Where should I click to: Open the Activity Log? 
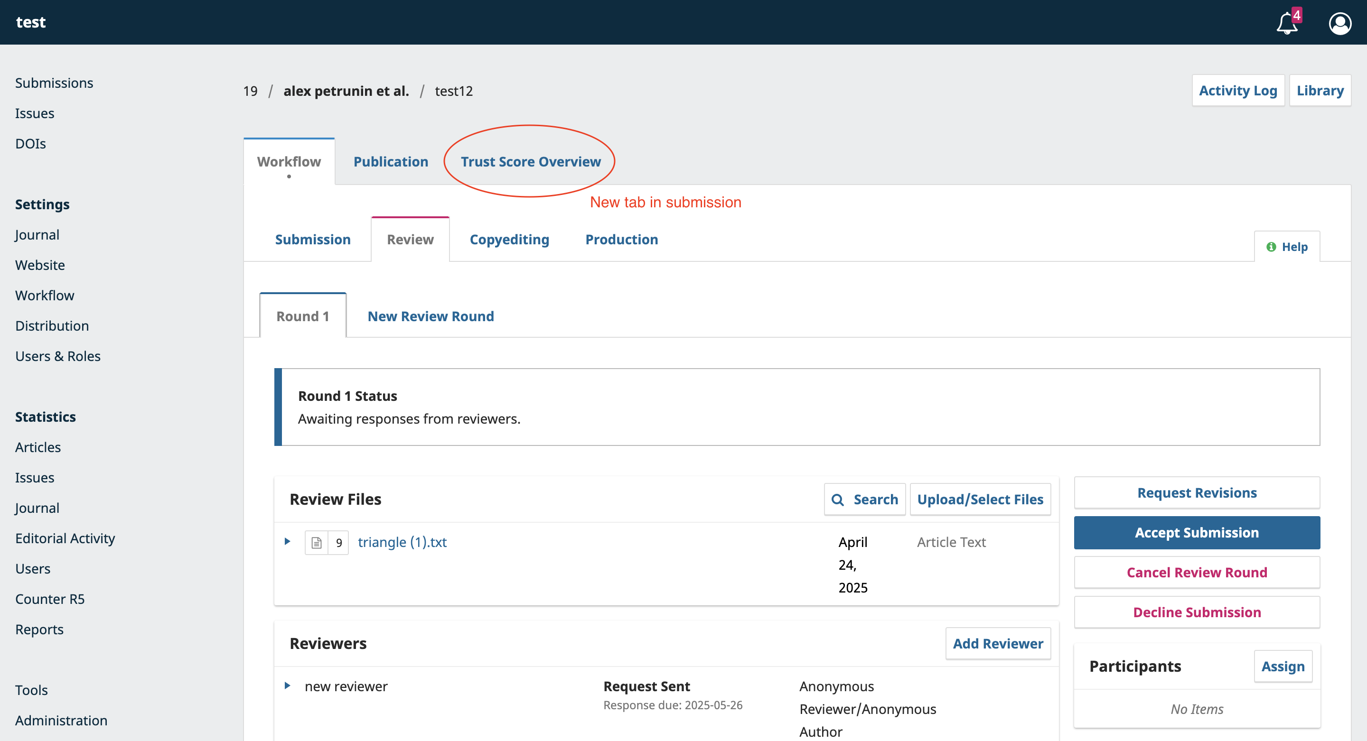[1237, 91]
